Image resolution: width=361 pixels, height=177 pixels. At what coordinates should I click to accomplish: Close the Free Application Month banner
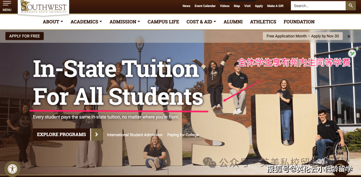pos(349,36)
